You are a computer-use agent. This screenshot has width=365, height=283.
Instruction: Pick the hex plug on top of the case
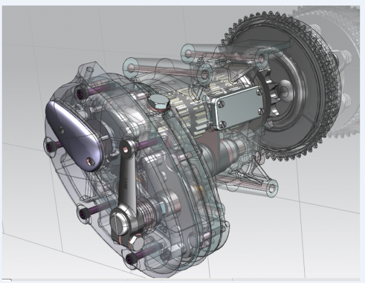click(158, 102)
